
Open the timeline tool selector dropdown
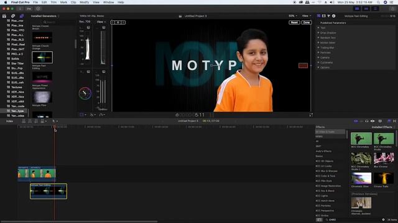[55, 121]
